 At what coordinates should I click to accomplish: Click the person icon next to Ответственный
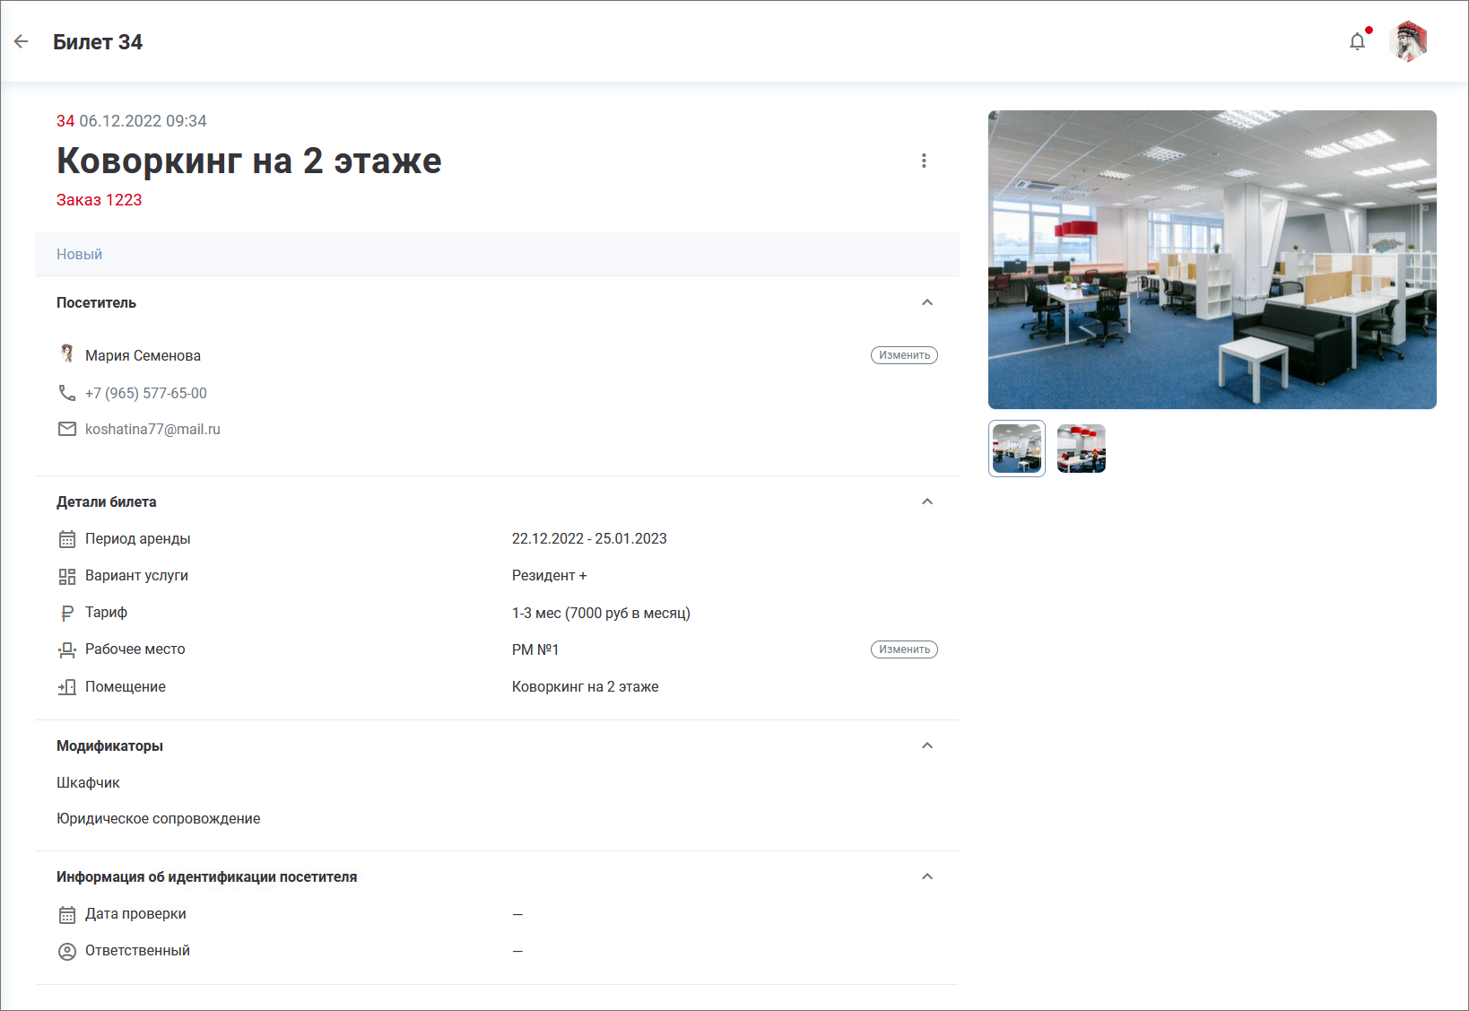pyautogui.click(x=67, y=951)
